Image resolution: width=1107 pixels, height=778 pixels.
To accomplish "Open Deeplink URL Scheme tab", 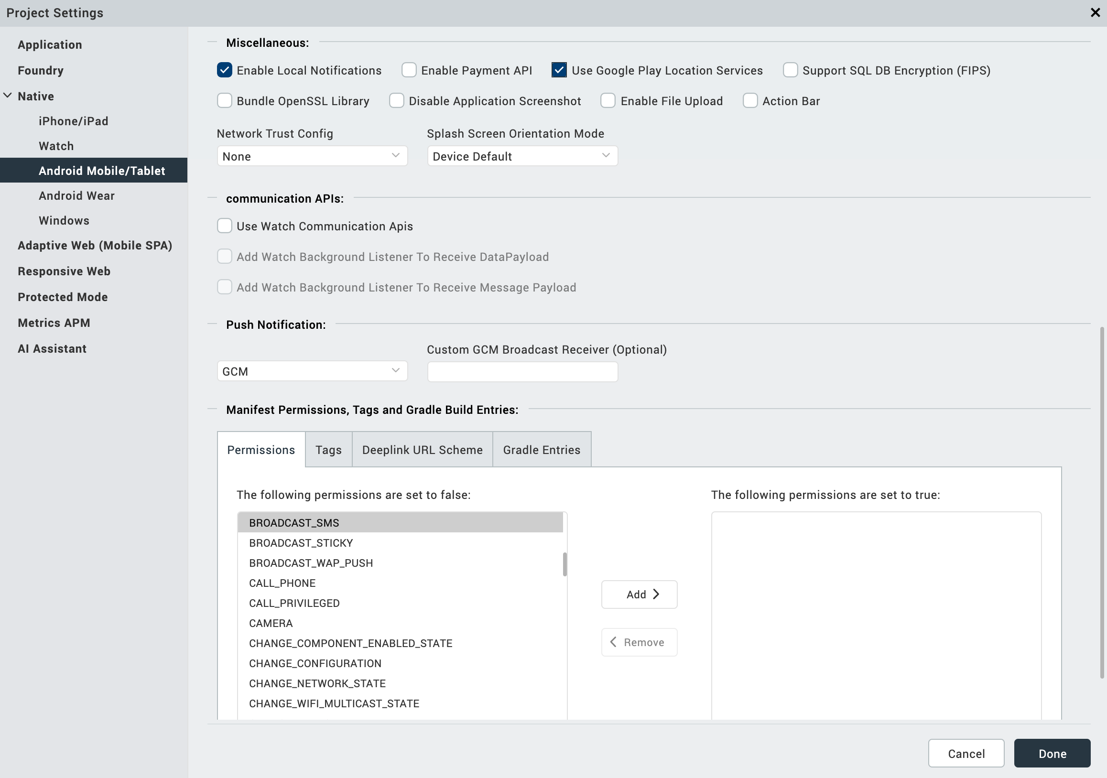I will pos(422,450).
